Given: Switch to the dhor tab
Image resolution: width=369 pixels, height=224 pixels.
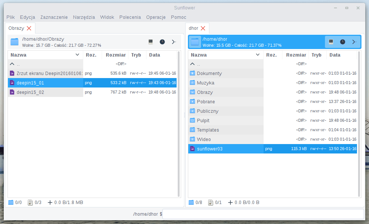Looking at the screenshot, I should click(x=194, y=28).
